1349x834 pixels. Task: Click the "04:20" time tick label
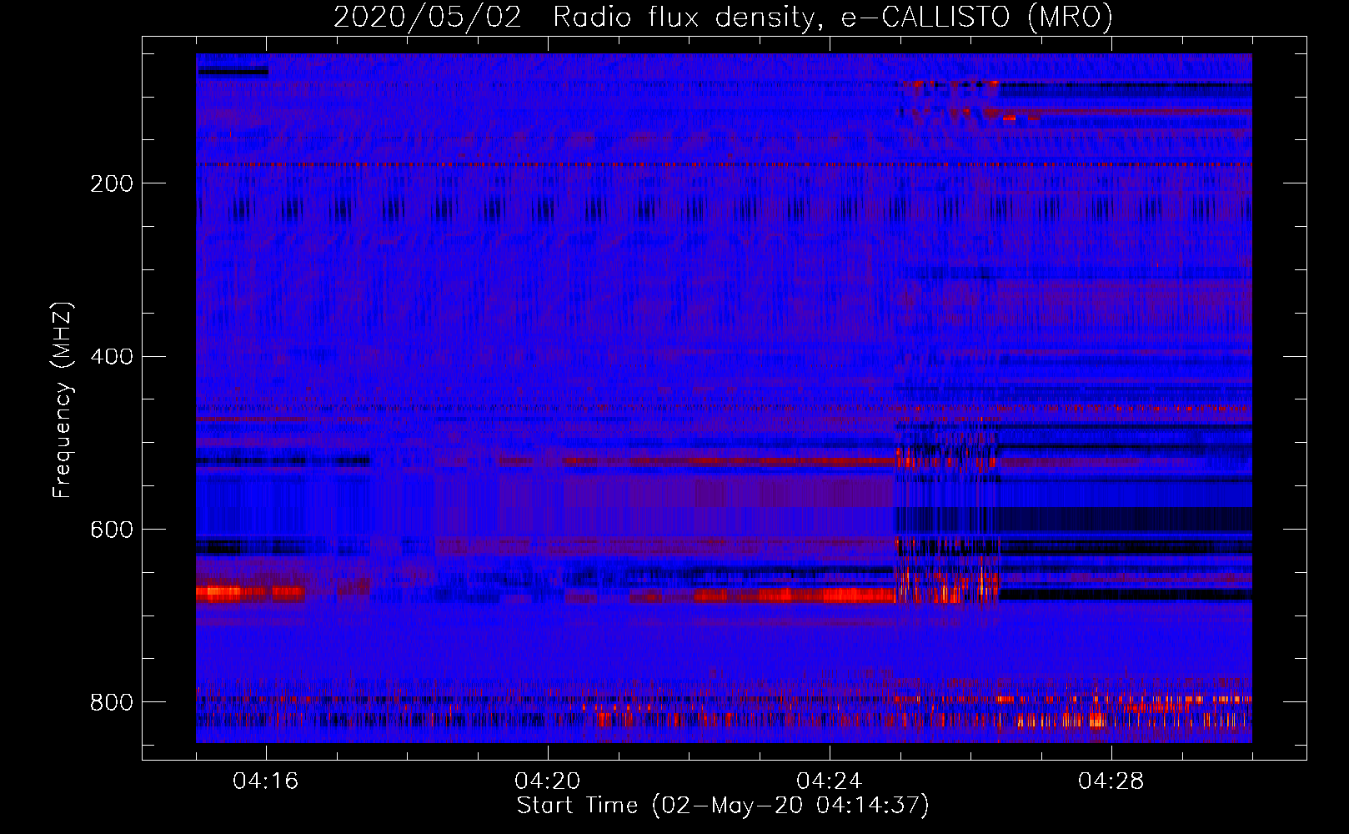click(548, 781)
